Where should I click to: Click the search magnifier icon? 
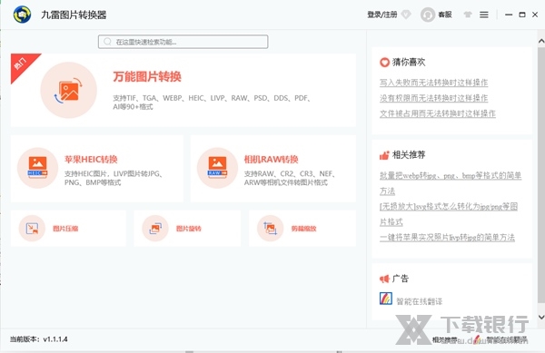[x=107, y=42]
